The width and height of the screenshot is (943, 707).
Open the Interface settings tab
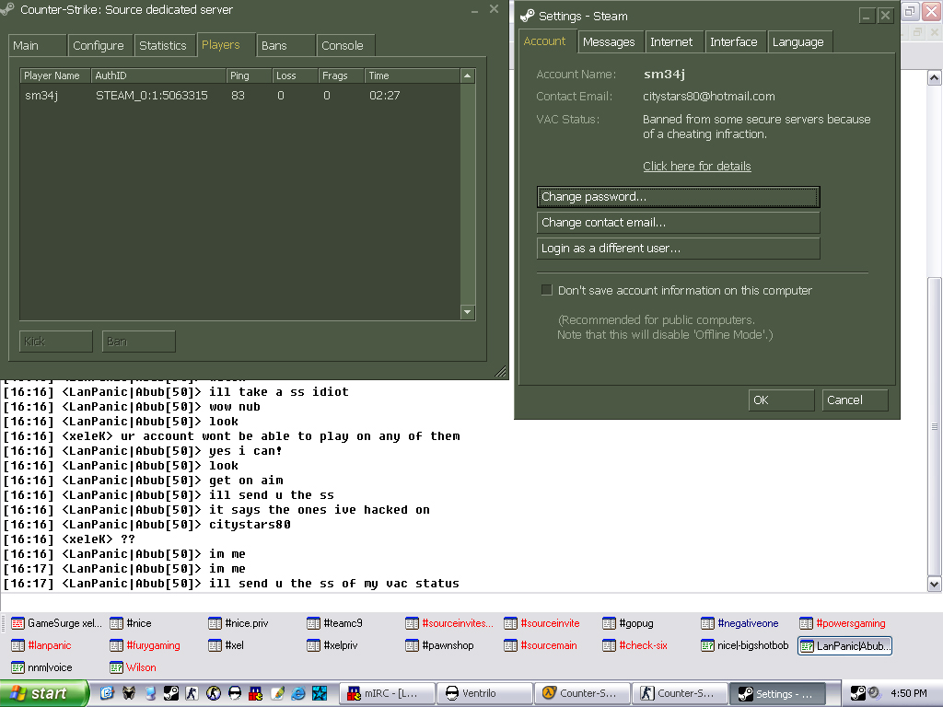coord(734,42)
